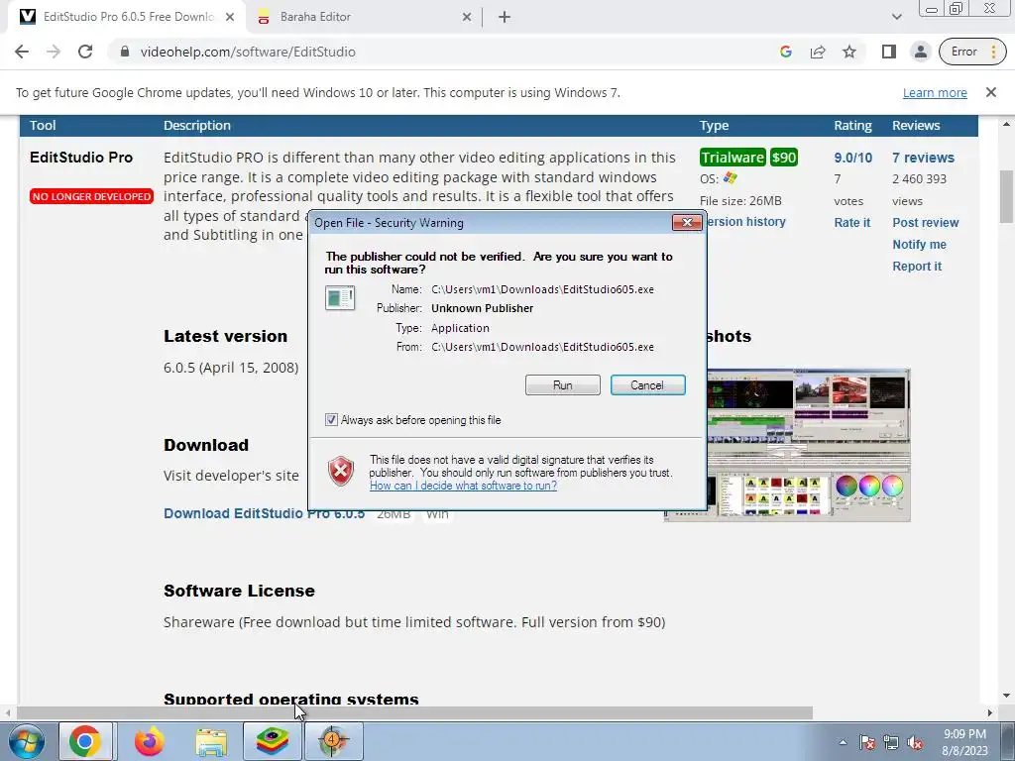
Task: Click the 9.0/10 rating link
Action: point(853,158)
